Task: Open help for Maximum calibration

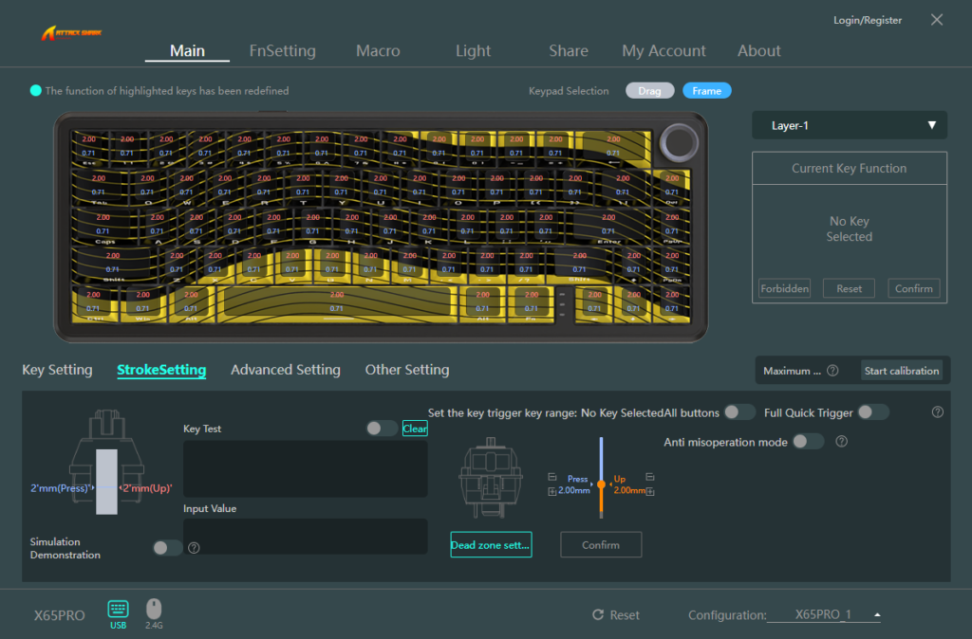Action: click(x=832, y=371)
